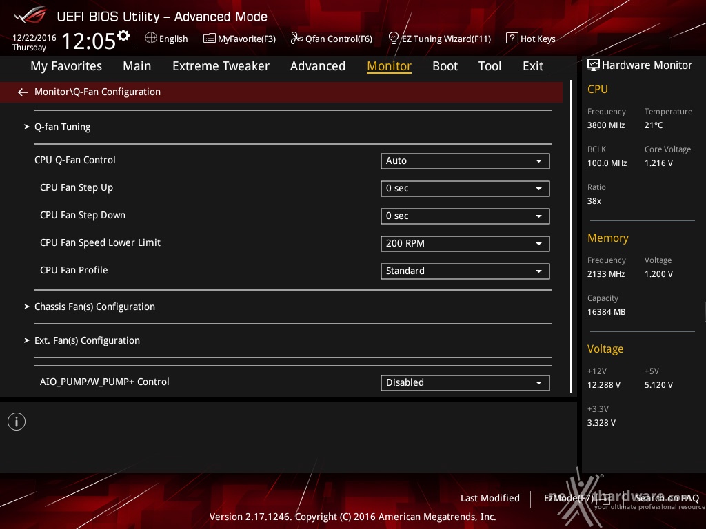Open the Extreme Tweaker tab
The height and width of the screenshot is (529, 706).
pyautogui.click(x=221, y=66)
